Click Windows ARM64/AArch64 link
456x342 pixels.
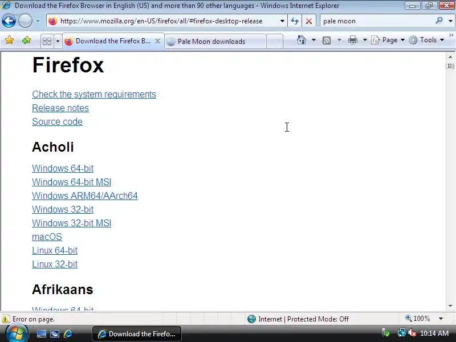click(x=85, y=196)
